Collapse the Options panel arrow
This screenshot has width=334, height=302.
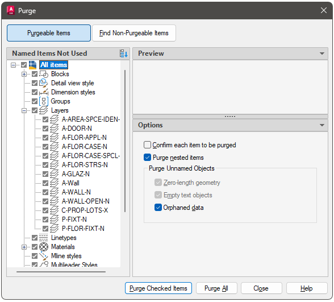pos(322,125)
